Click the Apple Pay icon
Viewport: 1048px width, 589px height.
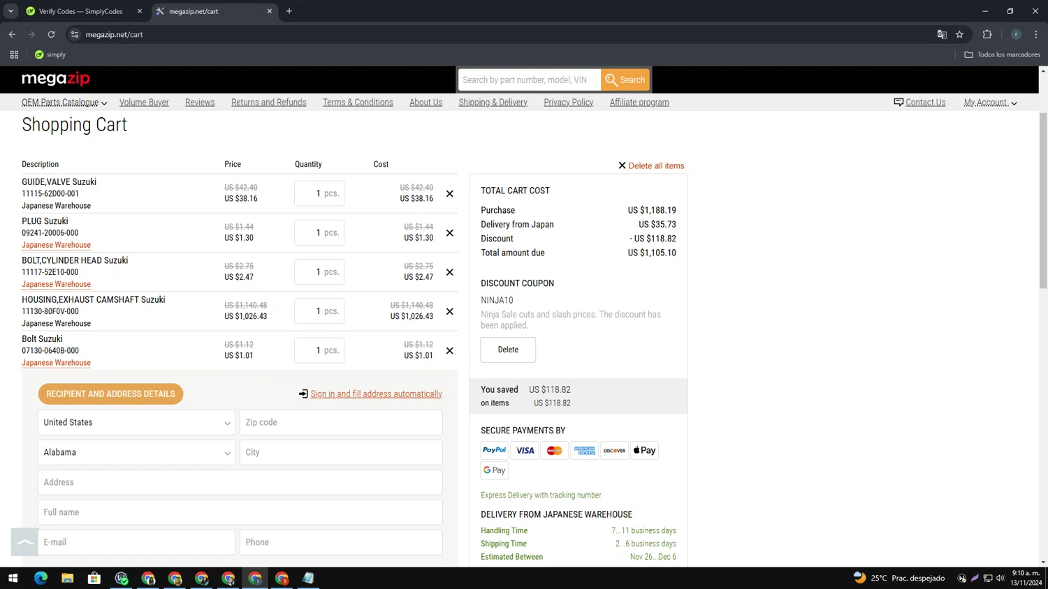click(645, 450)
